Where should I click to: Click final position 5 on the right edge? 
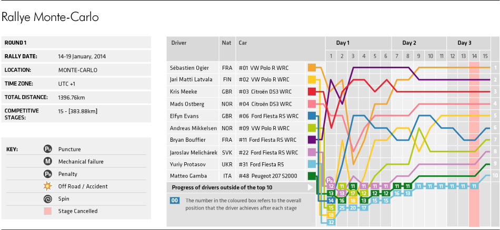click(495, 116)
